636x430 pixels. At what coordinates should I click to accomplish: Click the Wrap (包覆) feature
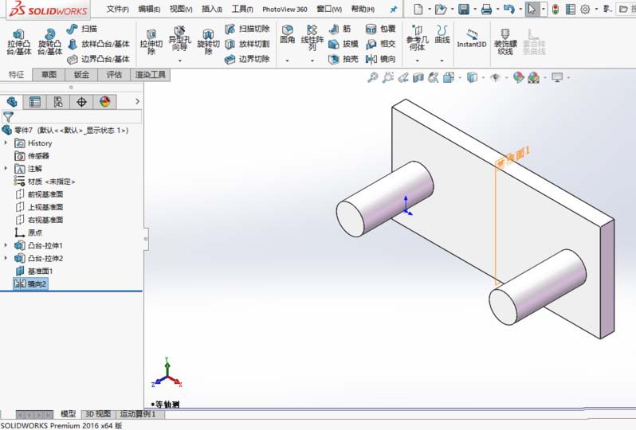point(380,29)
